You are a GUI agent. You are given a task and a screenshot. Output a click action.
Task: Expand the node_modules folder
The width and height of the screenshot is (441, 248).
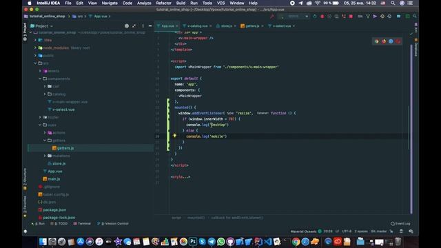point(35,48)
